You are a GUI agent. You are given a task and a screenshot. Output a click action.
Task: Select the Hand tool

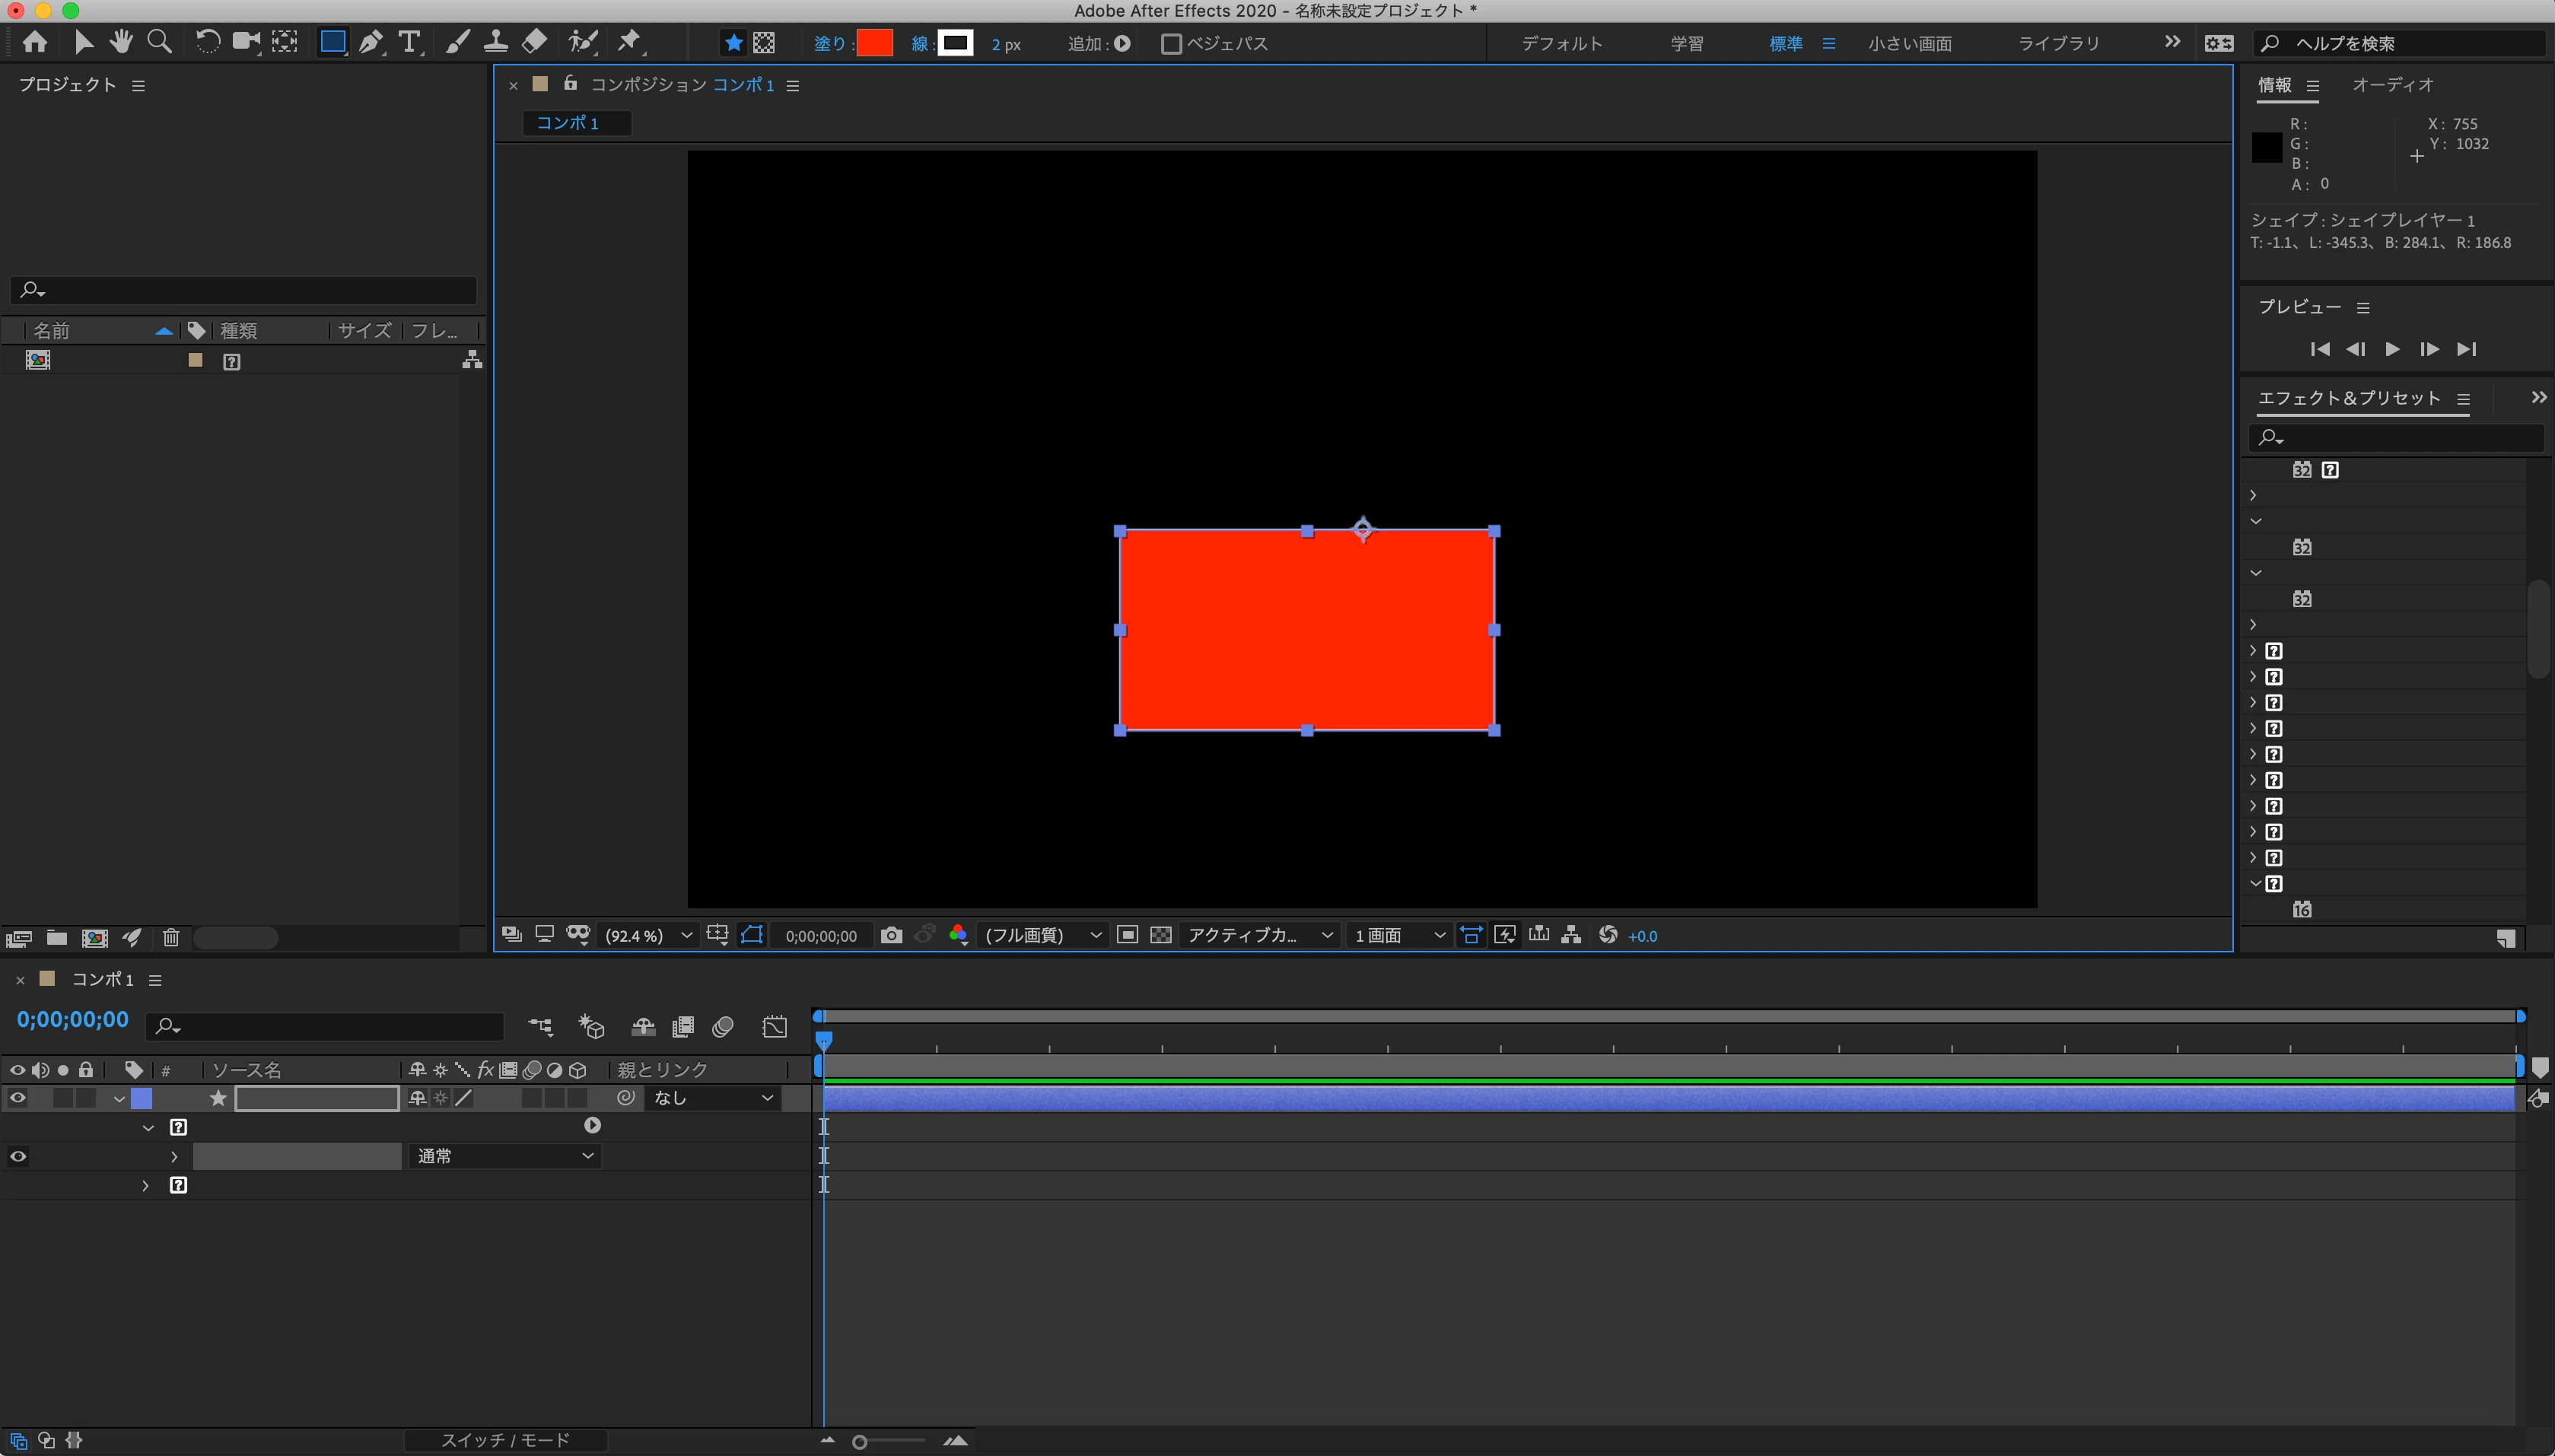click(x=121, y=42)
